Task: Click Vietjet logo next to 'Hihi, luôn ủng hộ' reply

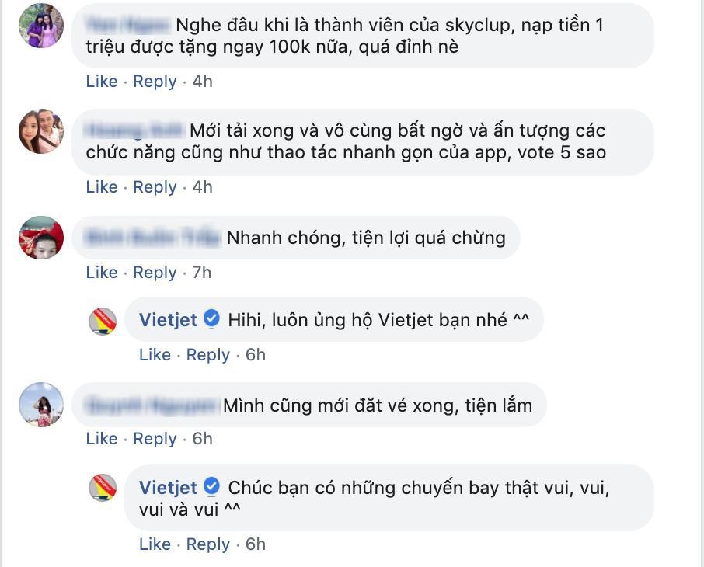Action: [103, 321]
